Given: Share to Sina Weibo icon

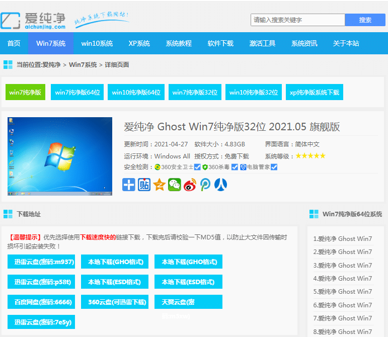Looking at the screenshot, I should pos(190,185).
